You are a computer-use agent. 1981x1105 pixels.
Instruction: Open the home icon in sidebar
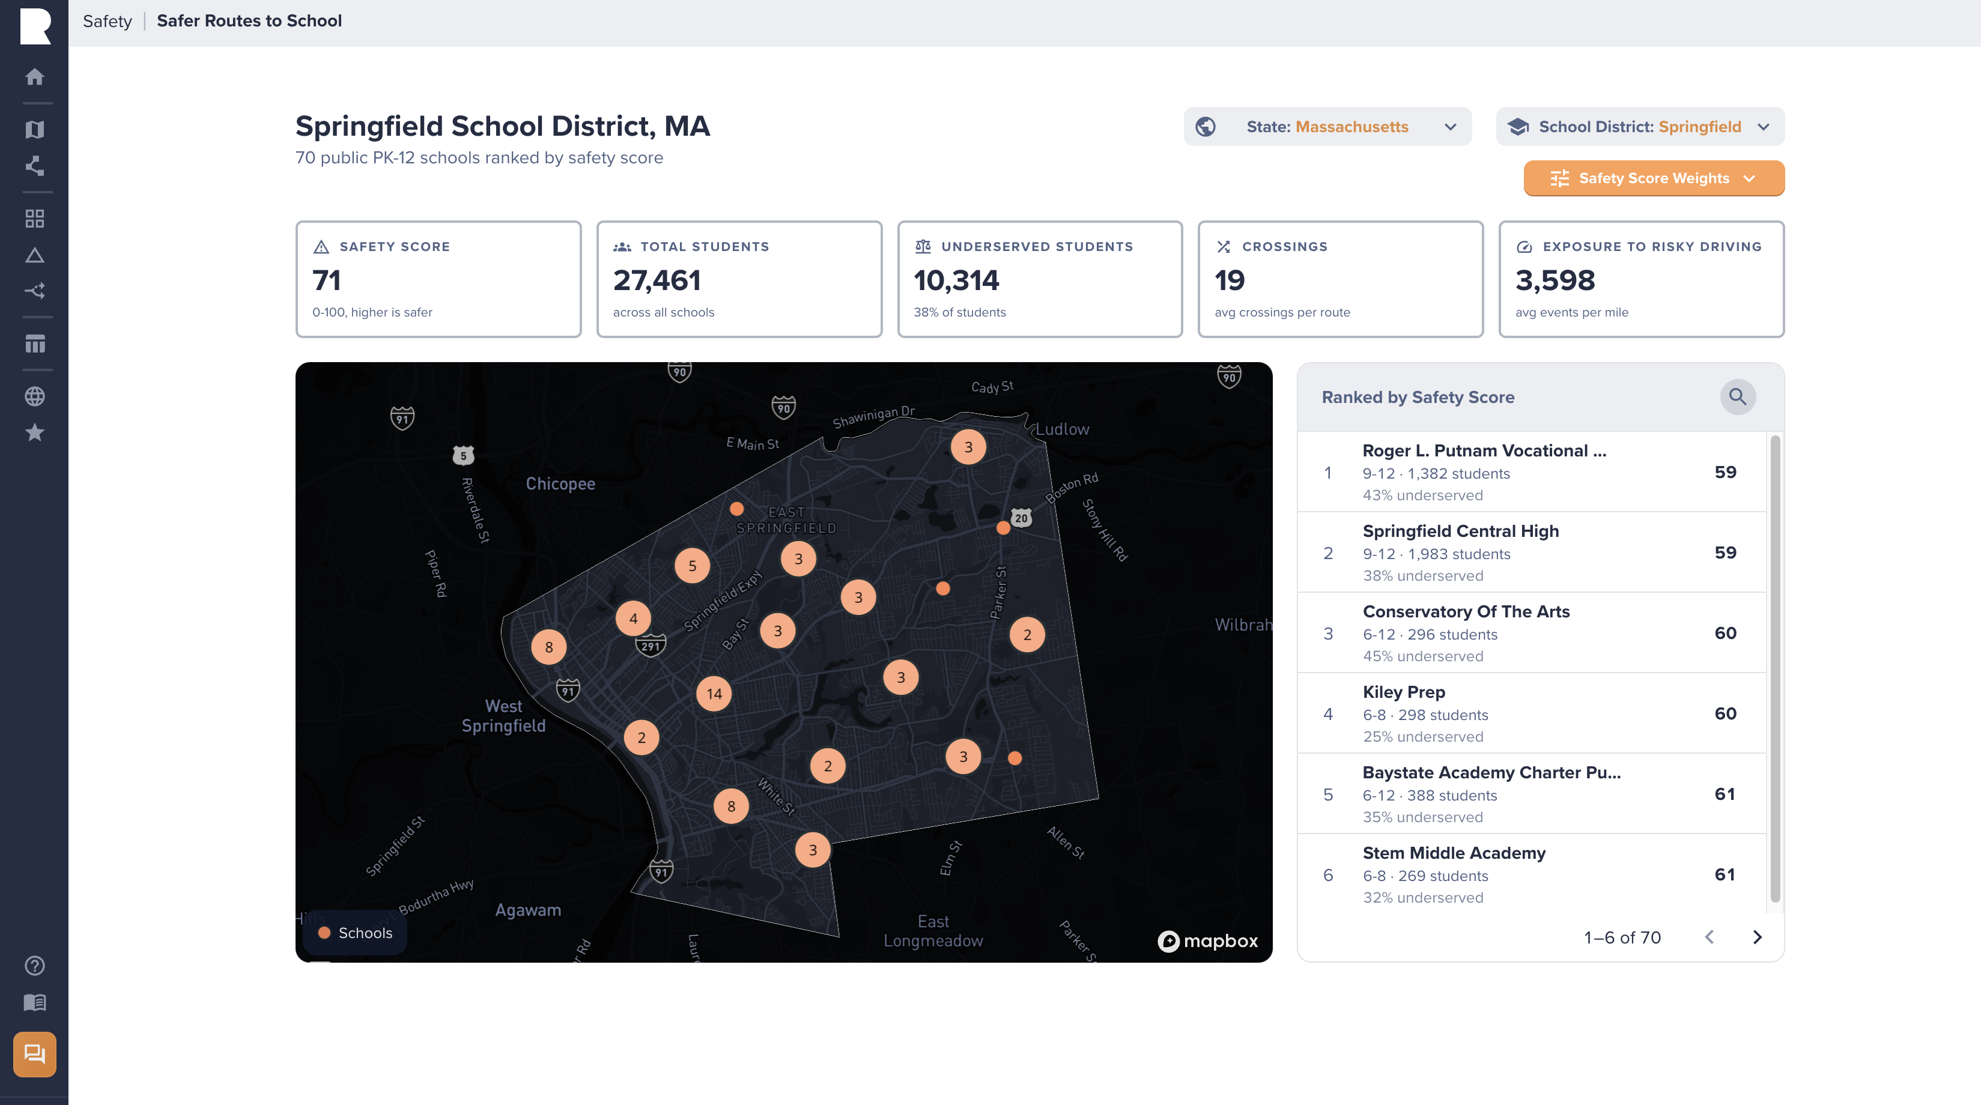click(x=35, y=77)
